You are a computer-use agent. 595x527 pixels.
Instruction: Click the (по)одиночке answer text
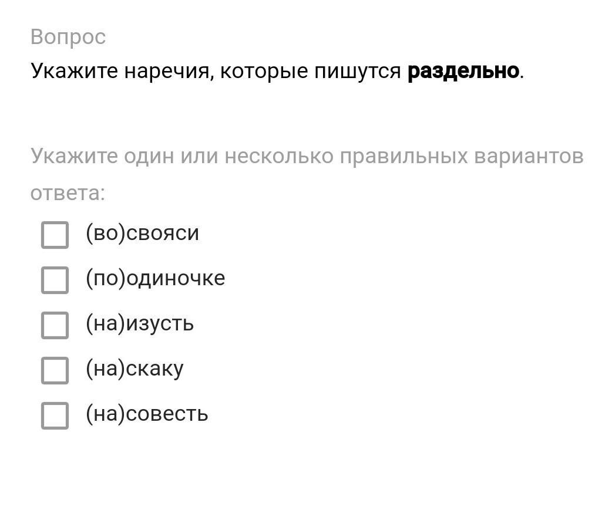point(155,278)
